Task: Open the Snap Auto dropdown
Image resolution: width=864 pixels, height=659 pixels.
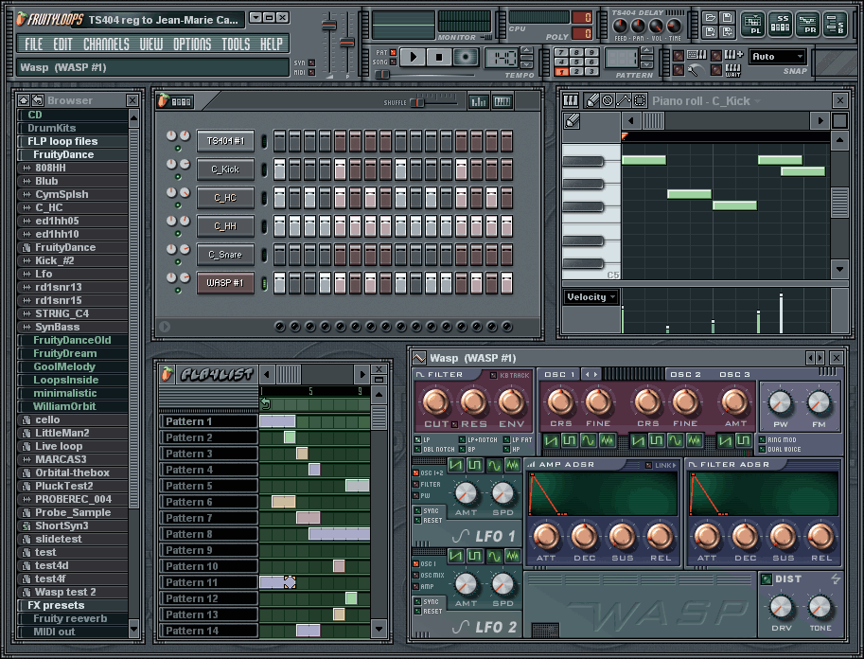Action: click(778, 56)
